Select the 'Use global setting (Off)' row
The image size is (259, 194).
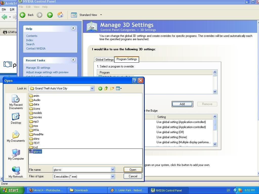coord(170,132)
